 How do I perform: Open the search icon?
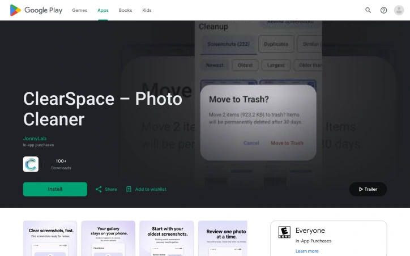point(368,10)
